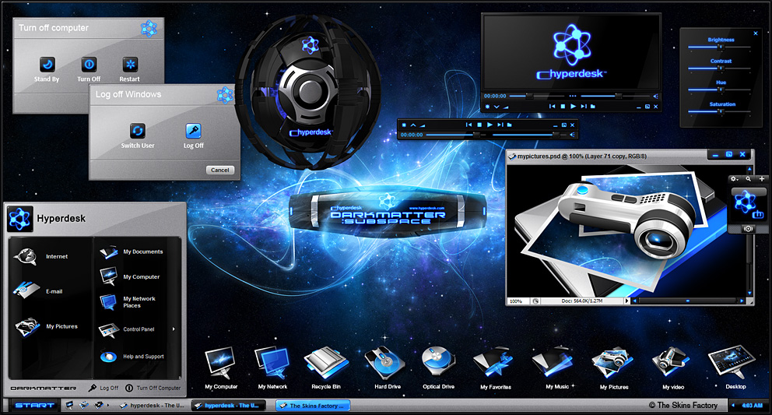Click second quick launch icon on taskbar
The width and height of the screenshot is (772, 415).
coord(84,405)
